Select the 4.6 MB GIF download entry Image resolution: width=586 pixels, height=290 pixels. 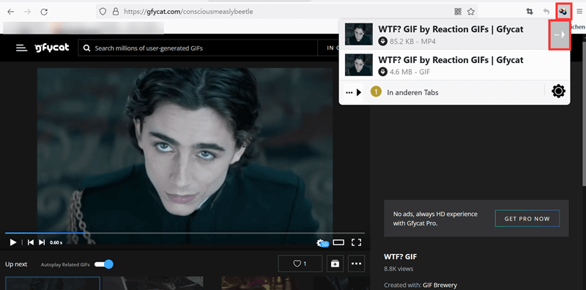pos(454,65)
